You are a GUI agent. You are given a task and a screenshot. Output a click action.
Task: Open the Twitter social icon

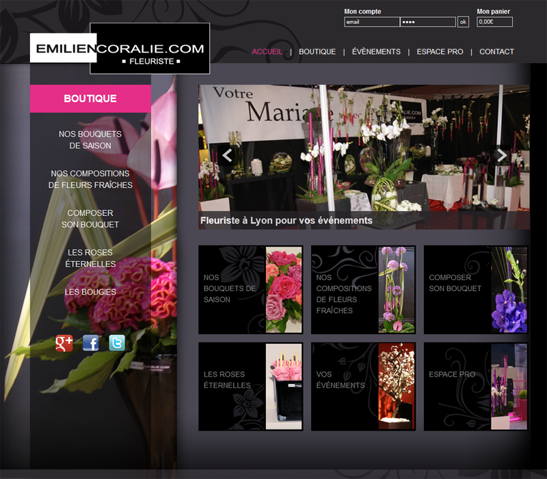[x=117, y=344]
